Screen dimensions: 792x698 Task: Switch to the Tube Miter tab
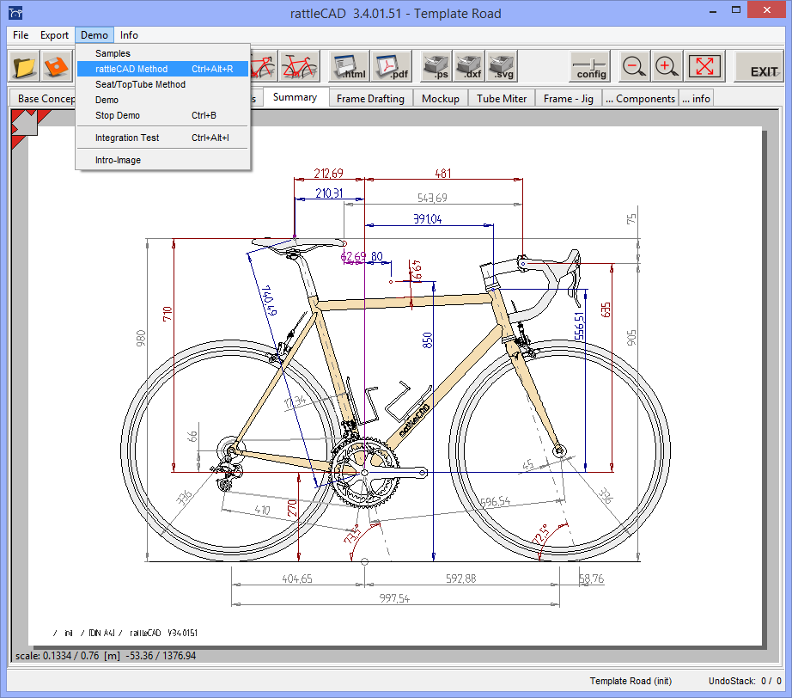pos(502,99)
